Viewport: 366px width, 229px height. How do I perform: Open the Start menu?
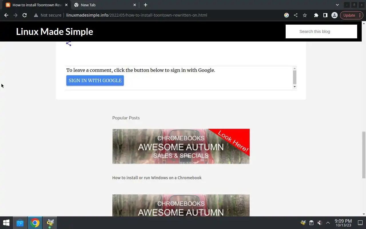click(x=6, y=223)
